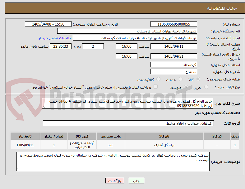
Task: Toggle the Islamic treasury bonds payment checkbox
Action: tap(156, 87)
